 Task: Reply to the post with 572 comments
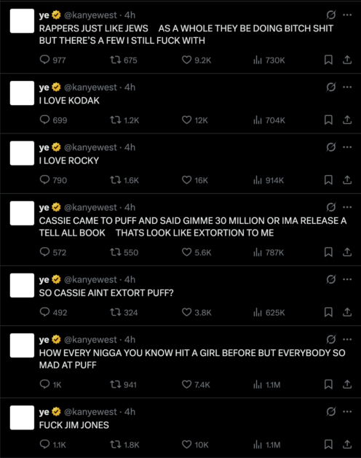[x=53, y=252]
